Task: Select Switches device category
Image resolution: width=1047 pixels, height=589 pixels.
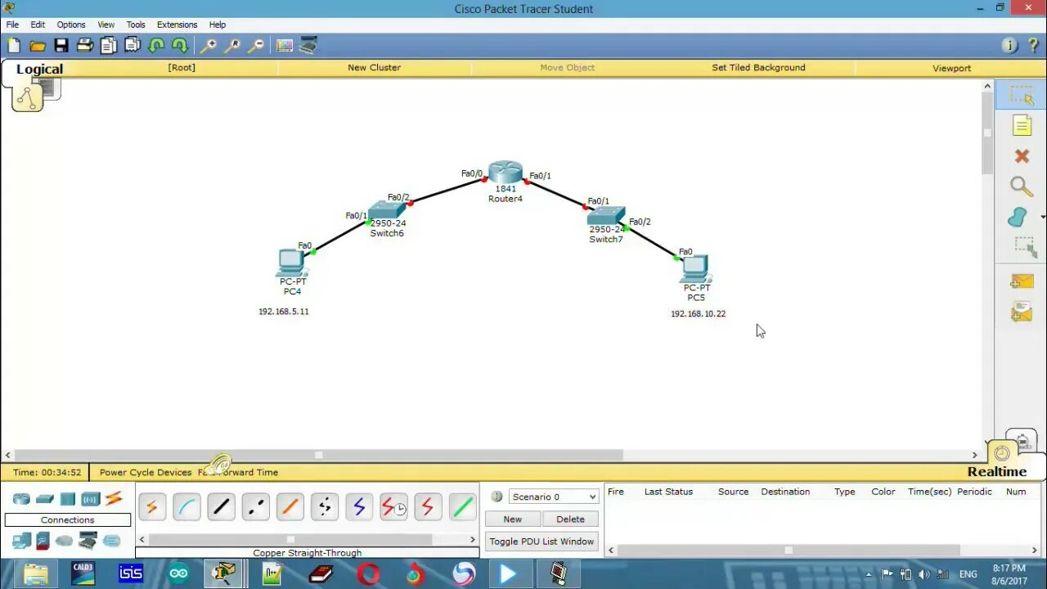Action: point(44,498)
